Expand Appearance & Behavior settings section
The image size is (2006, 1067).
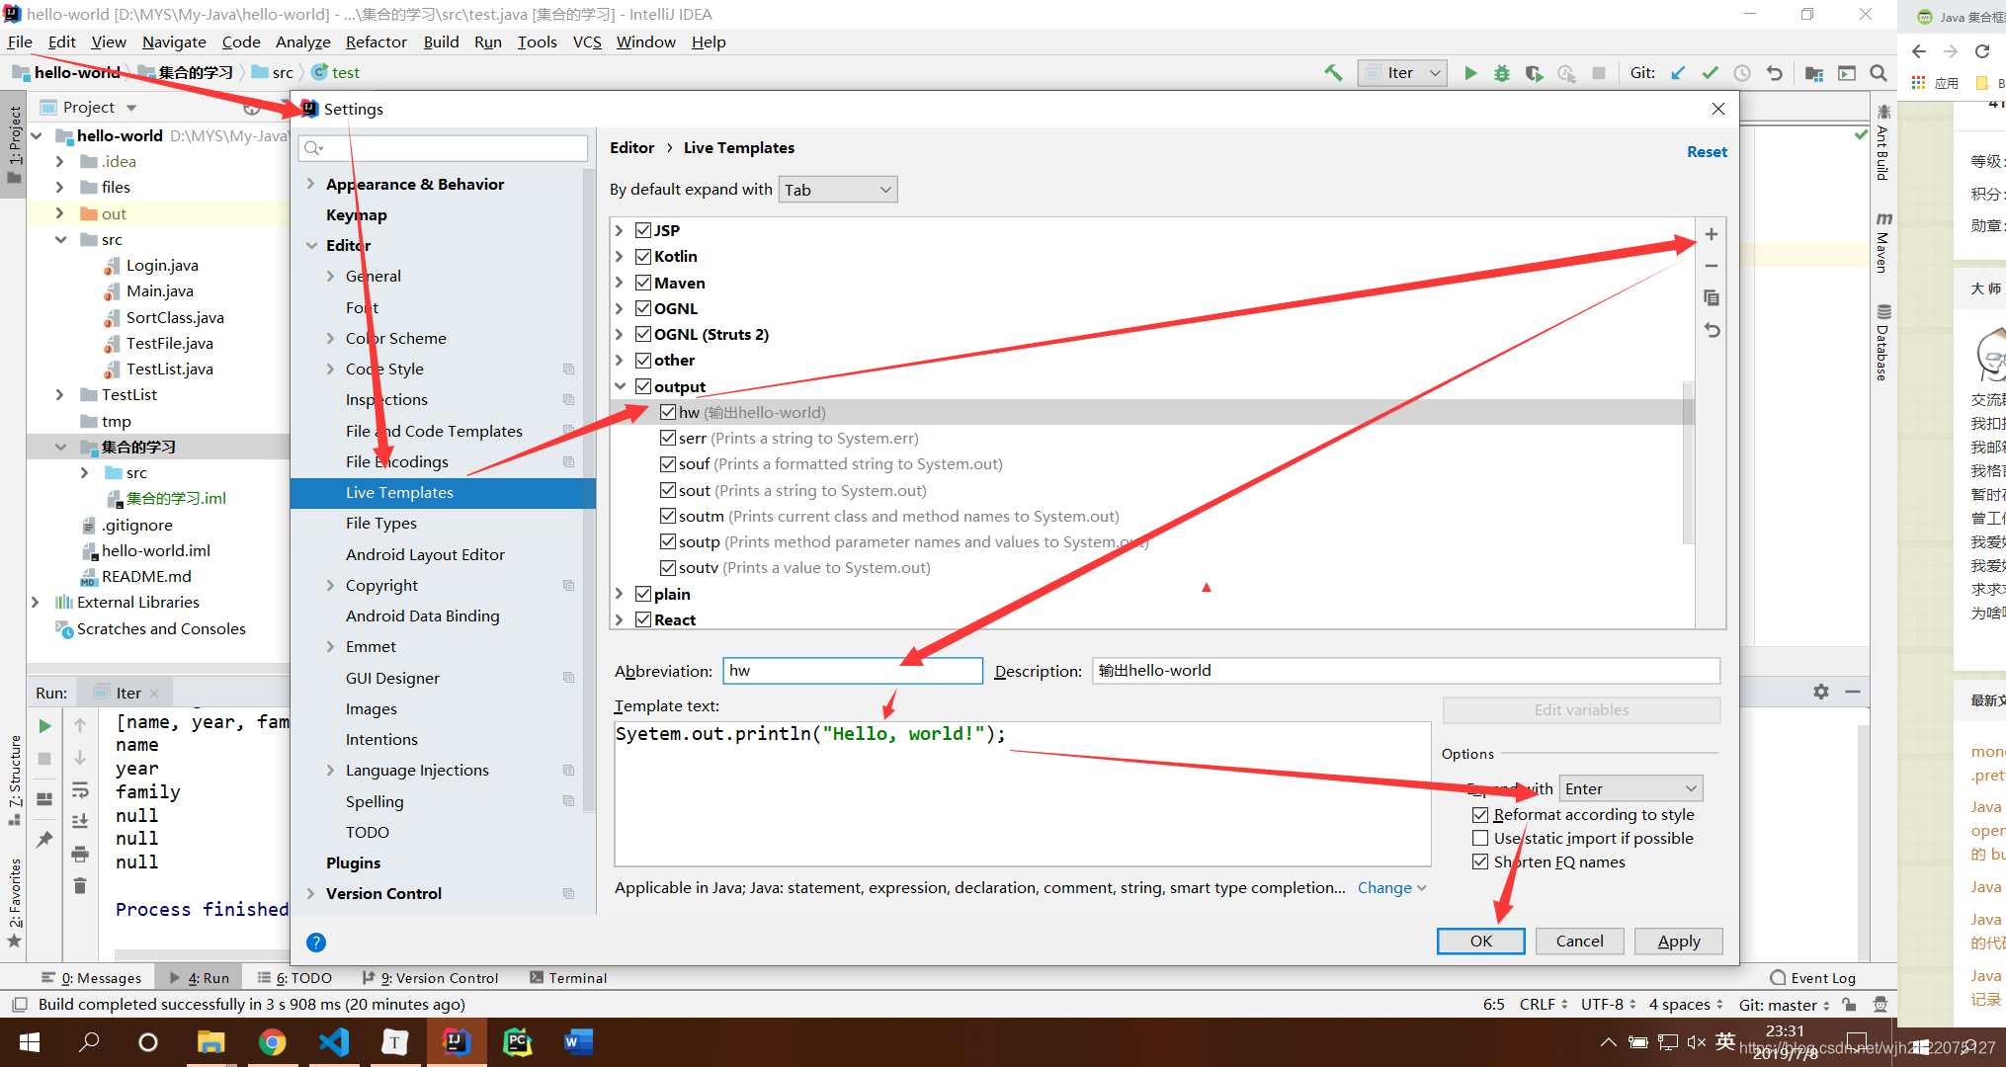(311, 184)
